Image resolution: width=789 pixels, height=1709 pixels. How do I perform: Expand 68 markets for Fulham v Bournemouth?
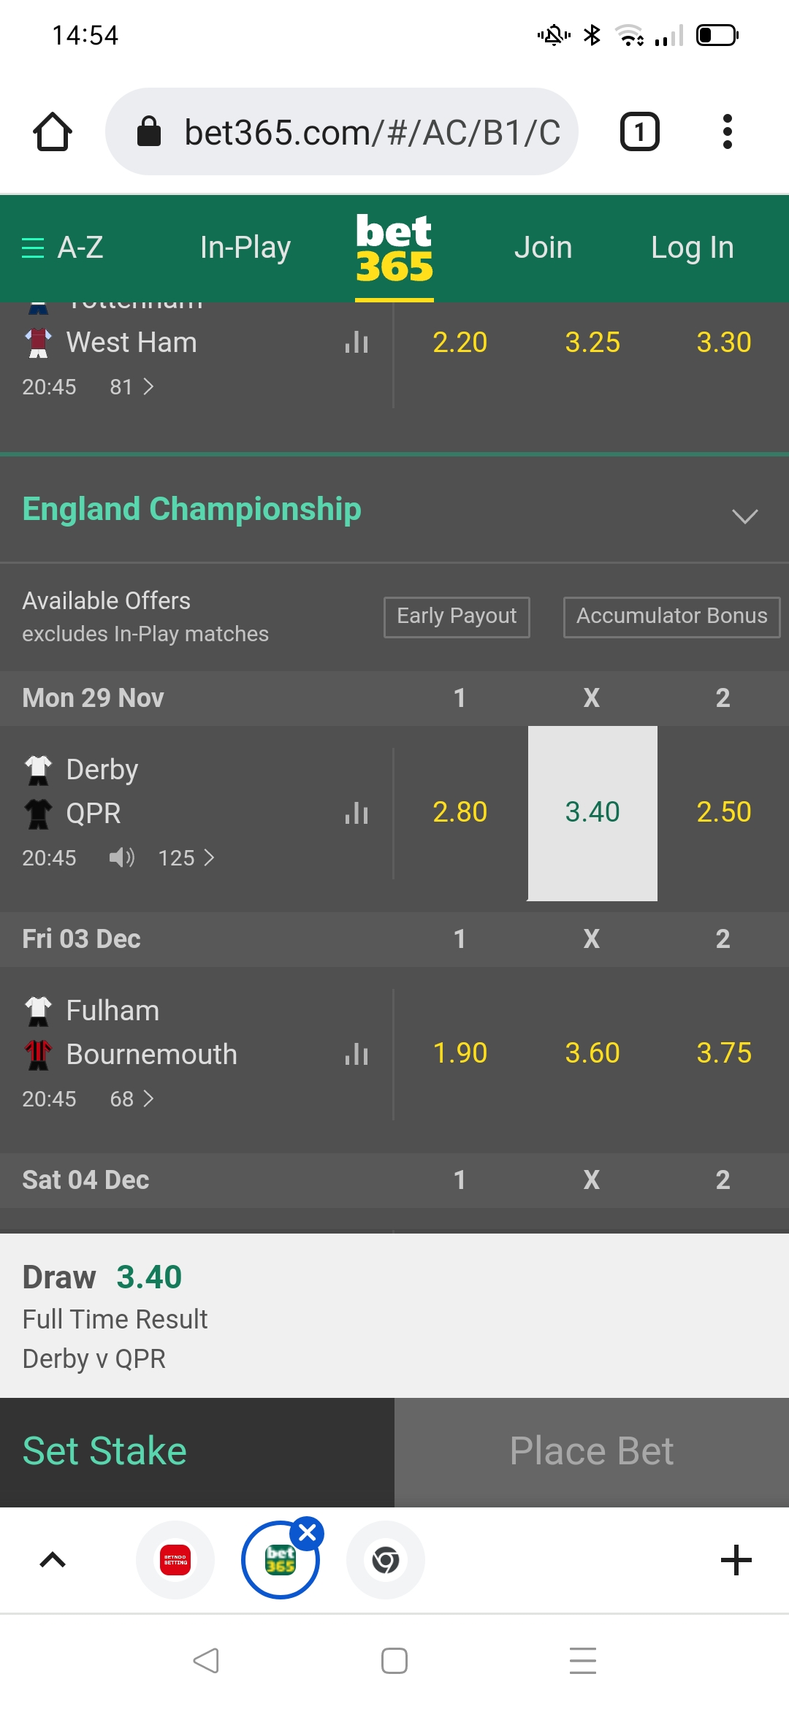coord(132,1098)
